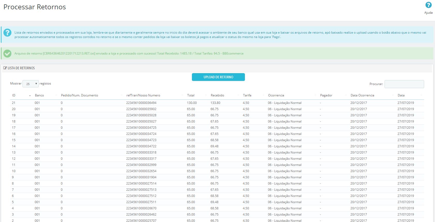The width and height of the screenshot is (435, 222).
Task: Sort table by Ocorrencia column header
Action: pos(276,95)
